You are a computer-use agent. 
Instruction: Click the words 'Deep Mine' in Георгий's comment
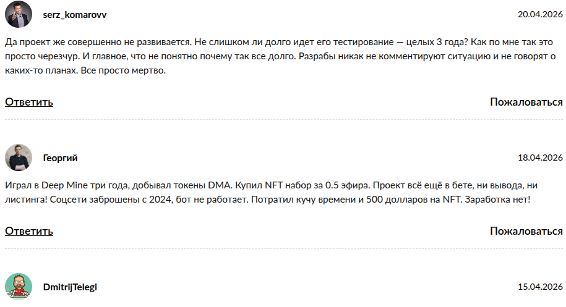click(64, 185)
